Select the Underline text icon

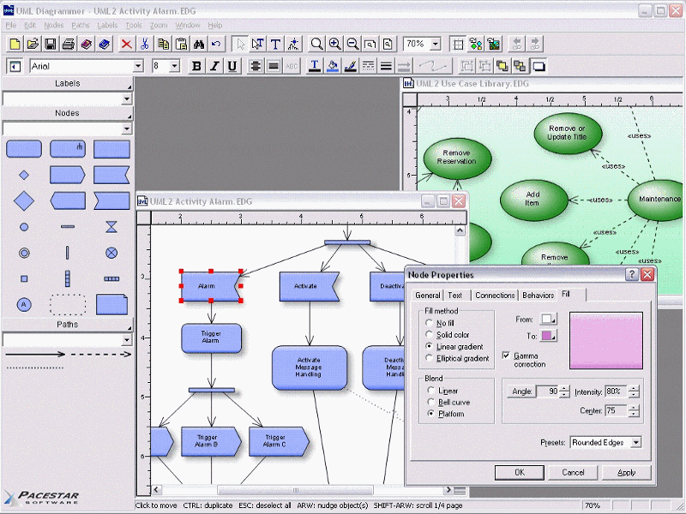pyautogui.click(x=232, y=66)
